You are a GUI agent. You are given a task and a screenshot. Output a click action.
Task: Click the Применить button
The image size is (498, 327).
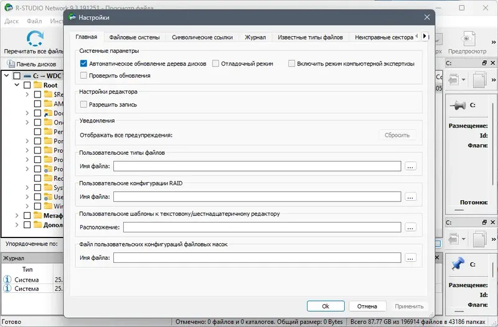tap(409, 306)
